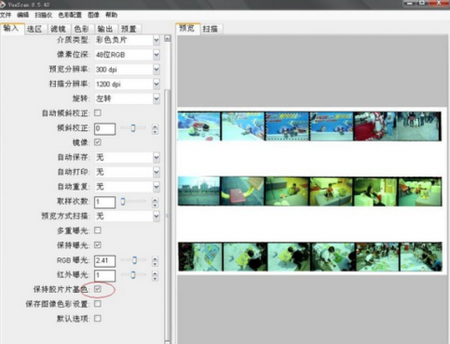Image resolution: width=450 pixels, height=344 pixels.
Task: Toggle the 保持曝光 checkbox
Action: (x=98, y=245)
